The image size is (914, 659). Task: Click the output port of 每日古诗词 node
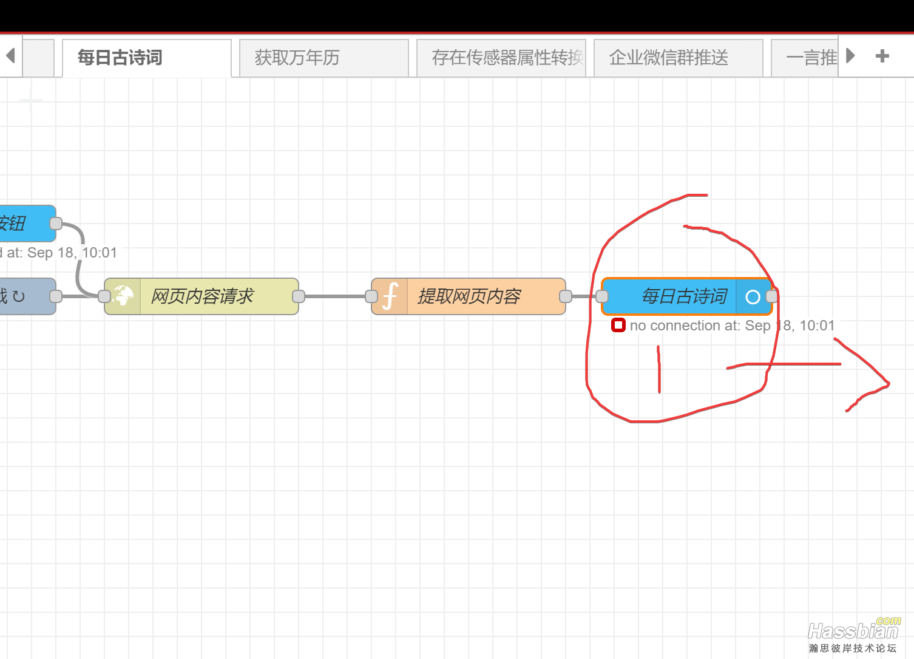click(x=772, y=296)
